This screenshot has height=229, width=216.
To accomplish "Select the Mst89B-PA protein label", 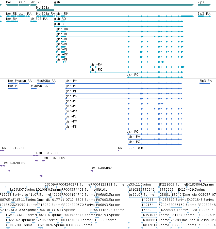I will (39, 86).
